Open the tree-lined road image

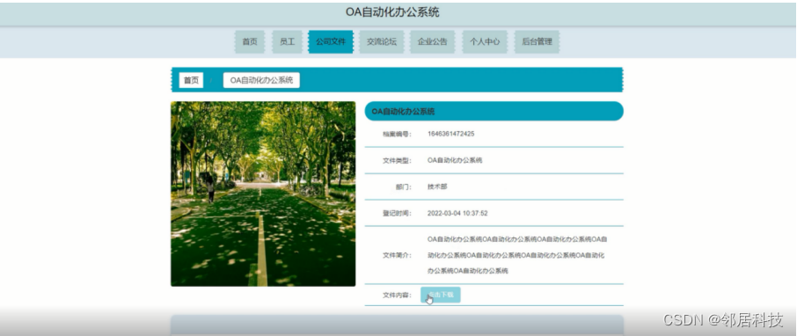[x=263, y=194]
